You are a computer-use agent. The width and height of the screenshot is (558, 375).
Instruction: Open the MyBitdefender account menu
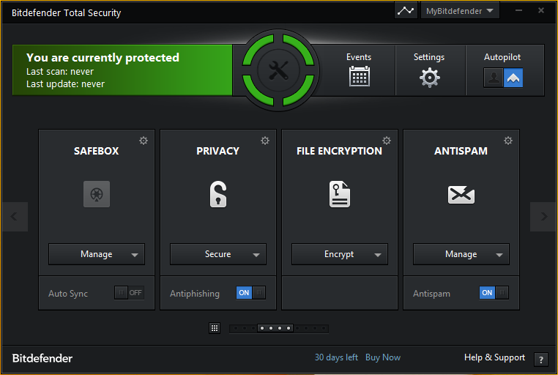[x=460, y=11]
